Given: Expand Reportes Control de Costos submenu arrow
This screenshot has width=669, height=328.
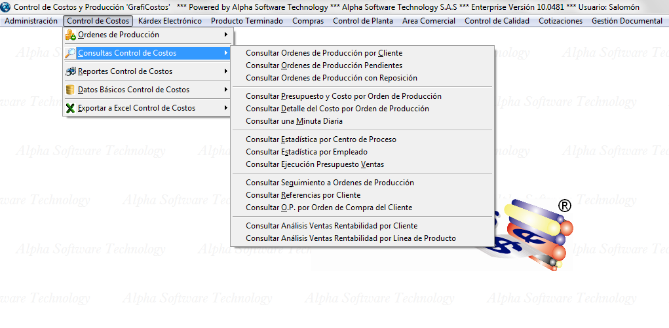Looking at the screenshot, I should (225, 71).
